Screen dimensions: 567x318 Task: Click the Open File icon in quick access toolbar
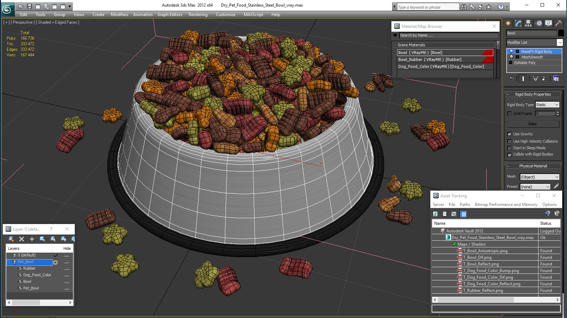[x=21, y=6]
